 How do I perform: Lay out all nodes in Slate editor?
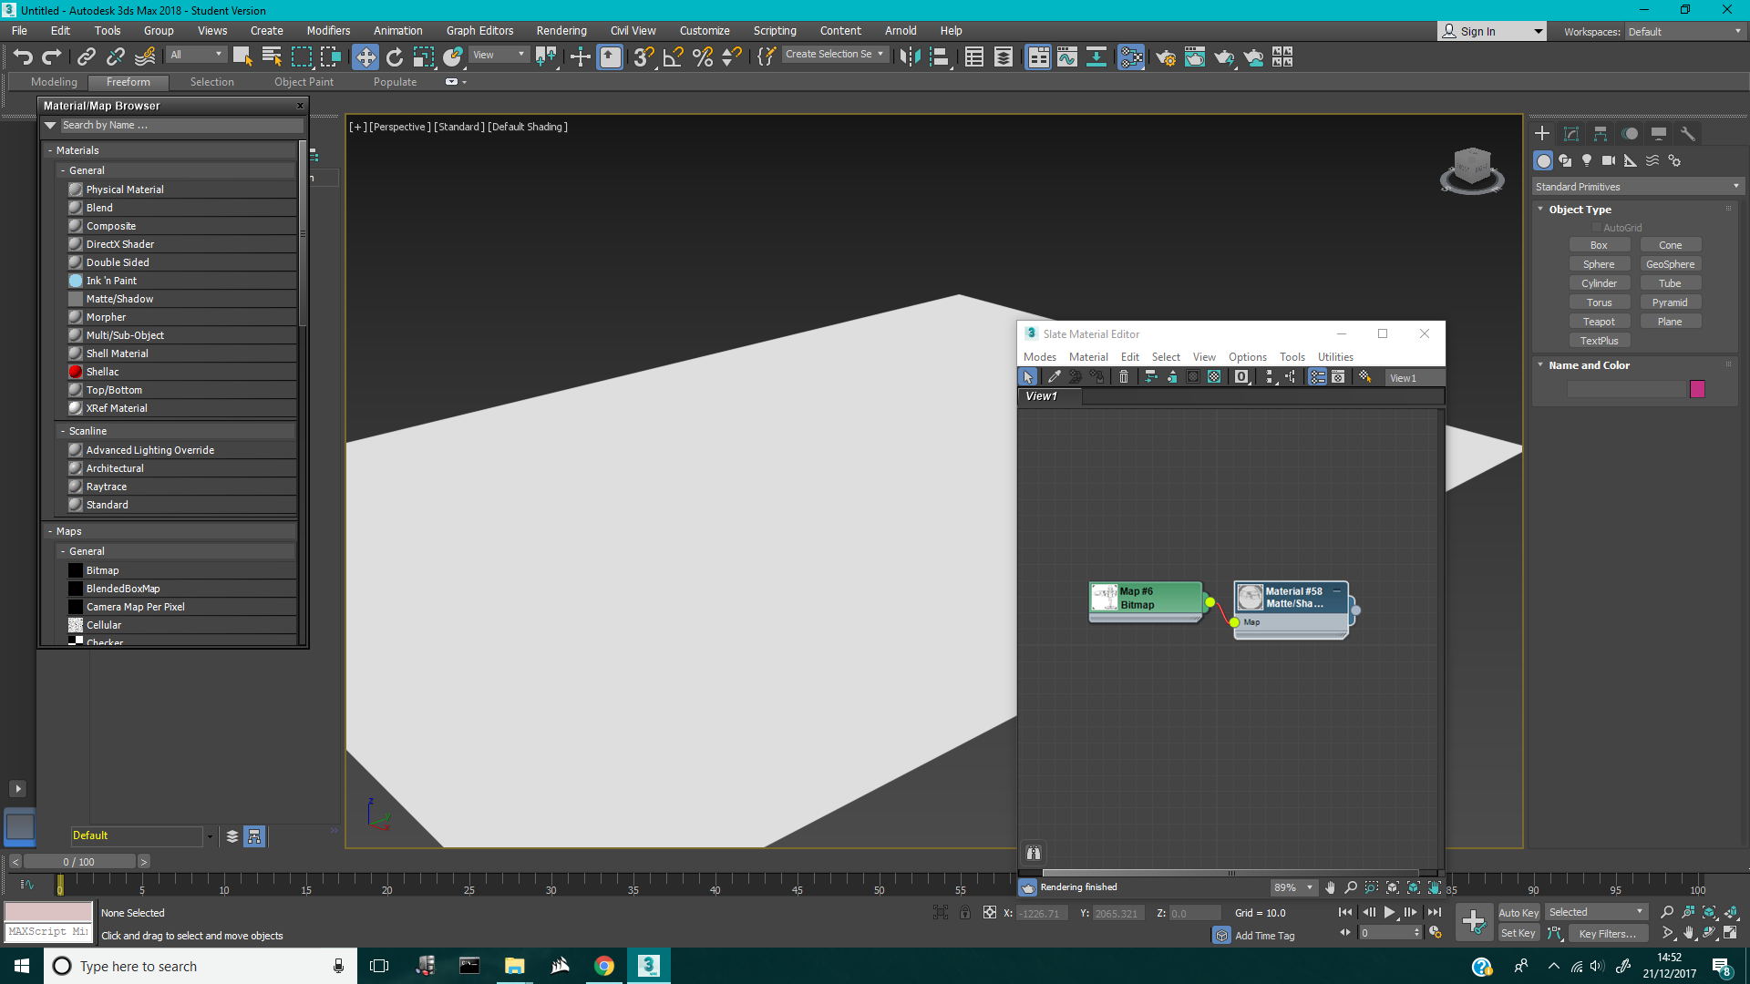pos(1269,376)
